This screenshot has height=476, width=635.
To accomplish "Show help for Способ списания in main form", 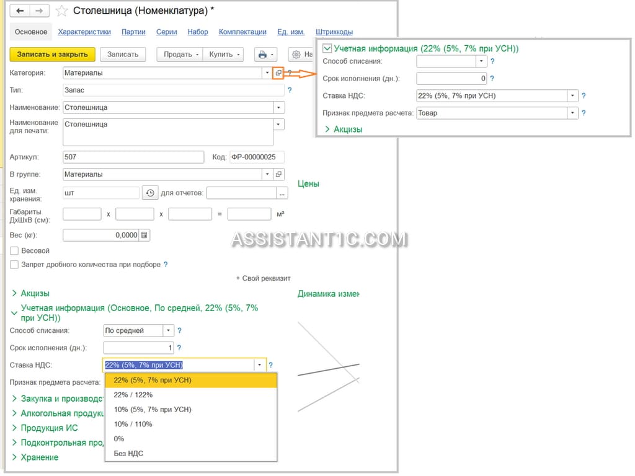I will 179,331.
